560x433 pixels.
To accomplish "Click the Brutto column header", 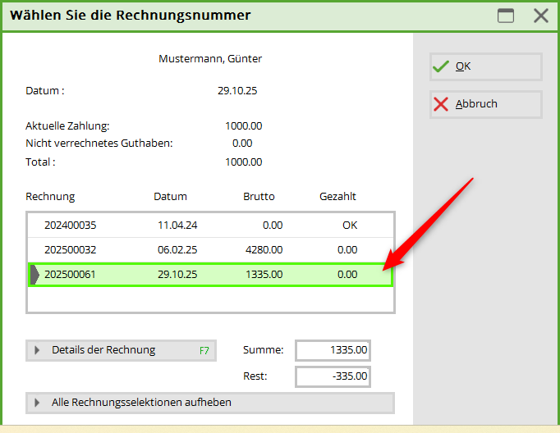I will pyautogui.click(x=259, y=197).
